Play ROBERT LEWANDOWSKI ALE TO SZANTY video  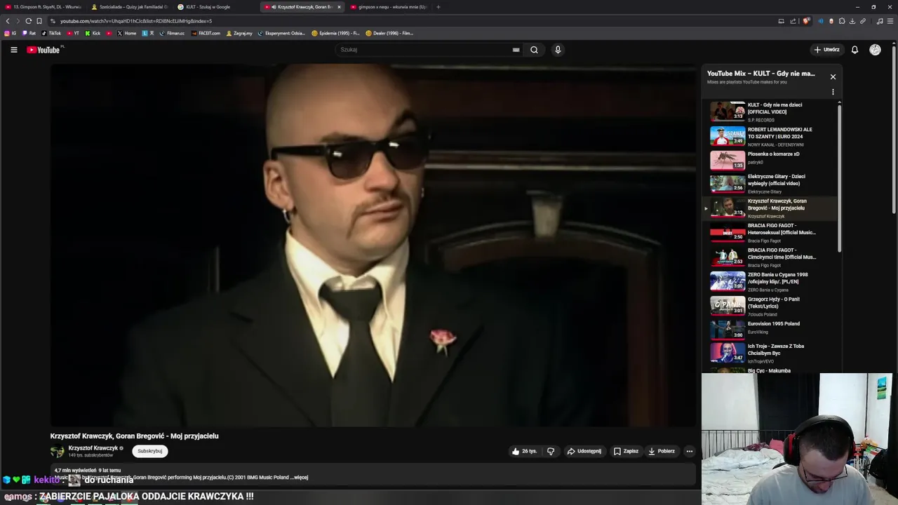coord(772,136)
